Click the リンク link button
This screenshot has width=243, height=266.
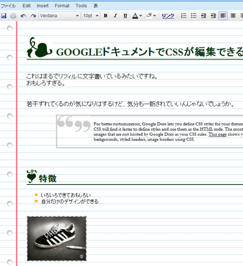point(168,16)
